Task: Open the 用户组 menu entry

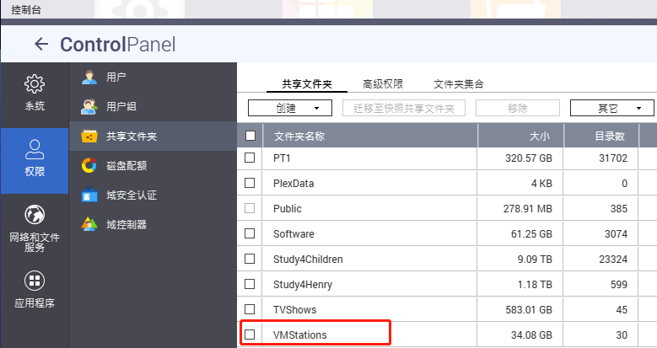Action: 153,107
